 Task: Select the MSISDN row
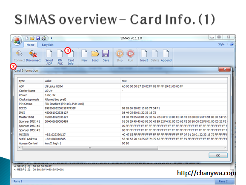(123, 135)
